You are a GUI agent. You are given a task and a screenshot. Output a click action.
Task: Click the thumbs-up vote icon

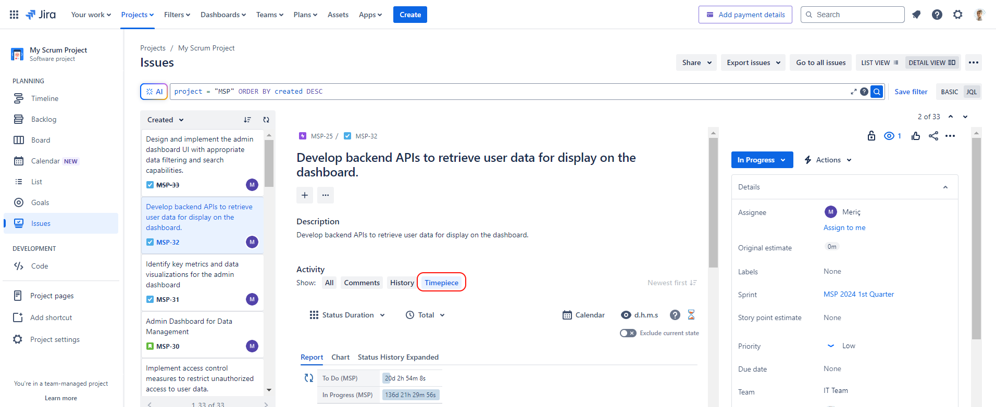916,136
